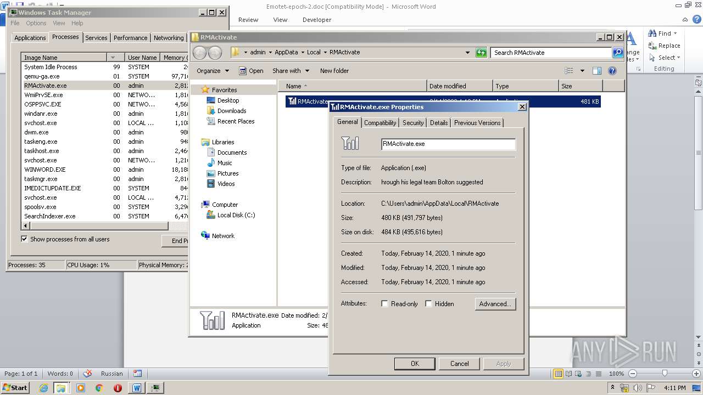The width and height of the screenshot is (703, 395).
Task: Show the preview pane icon in Explorer
Action: 597,71
